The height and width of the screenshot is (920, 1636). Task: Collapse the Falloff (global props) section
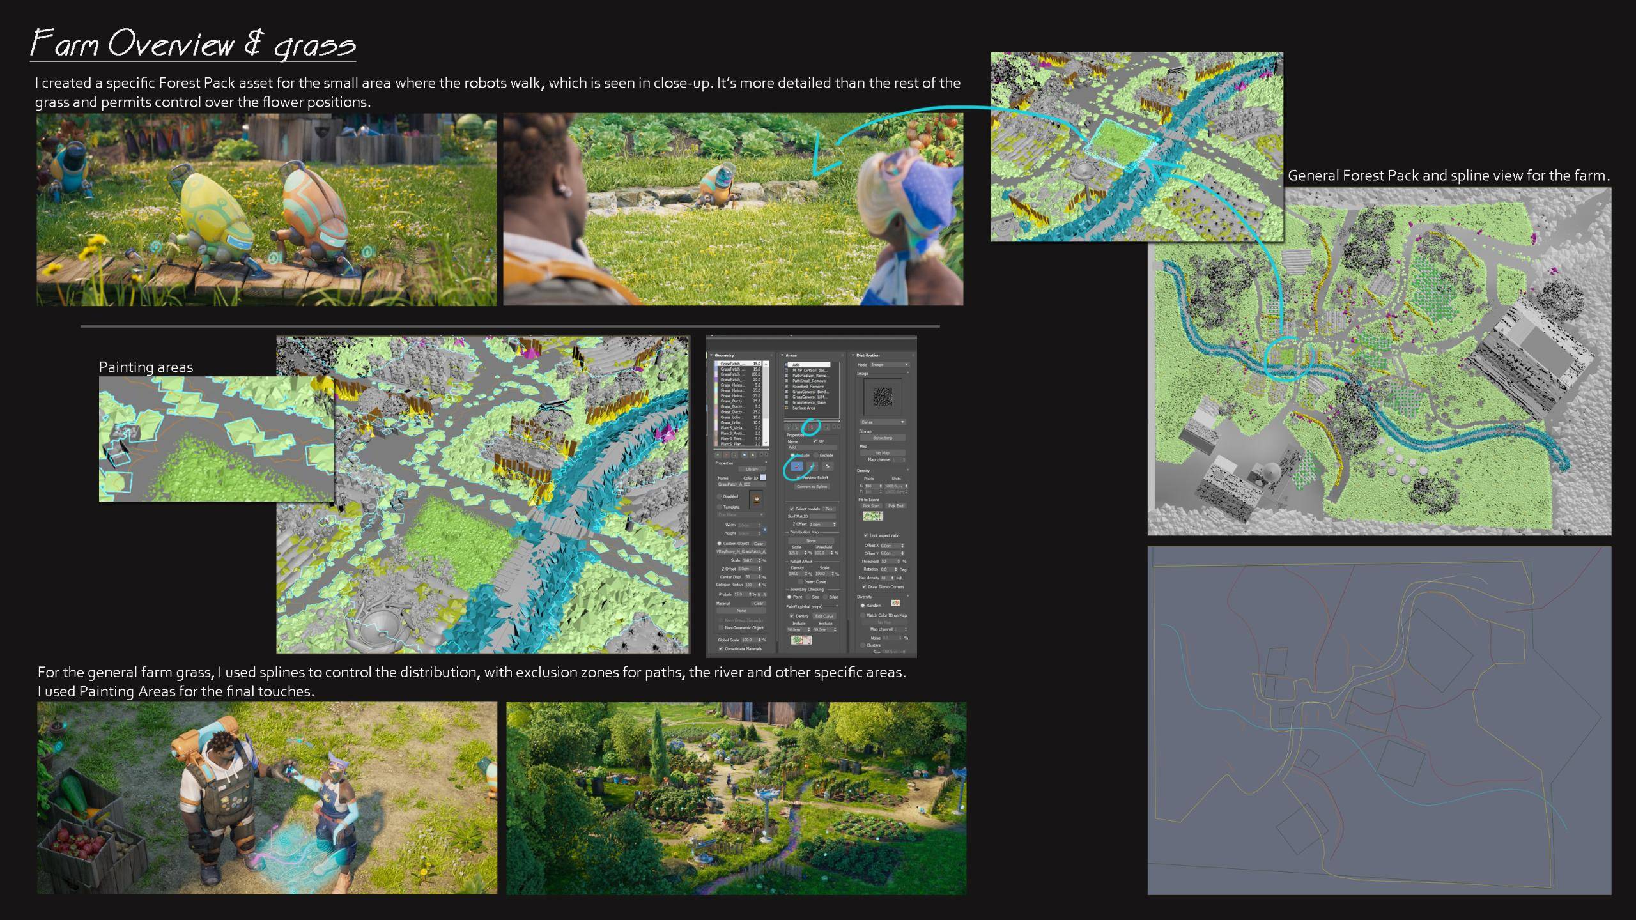837,606
